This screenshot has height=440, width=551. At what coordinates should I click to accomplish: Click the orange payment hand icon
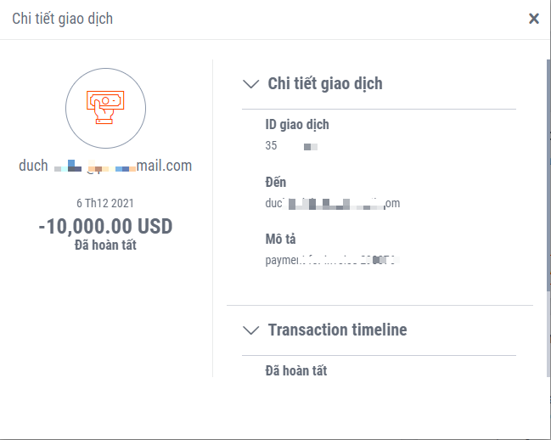tap(105, 108)
